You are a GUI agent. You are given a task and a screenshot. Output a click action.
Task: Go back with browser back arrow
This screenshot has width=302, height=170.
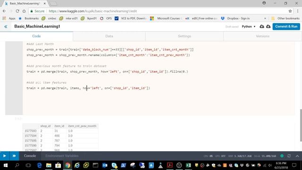pos(4,11)
